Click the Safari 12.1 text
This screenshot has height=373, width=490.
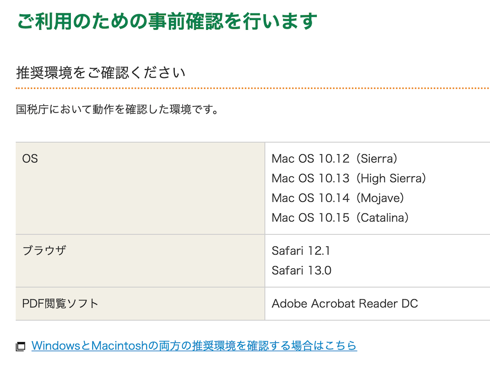tap(301, 251)
